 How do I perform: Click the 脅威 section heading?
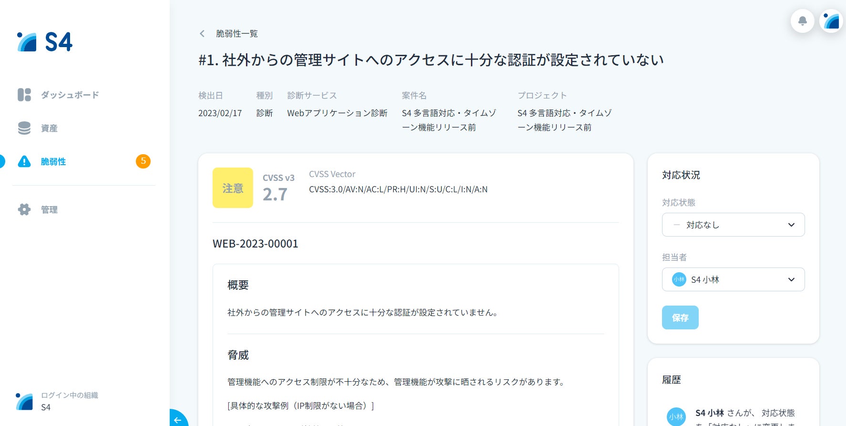(x=238, y=355)
